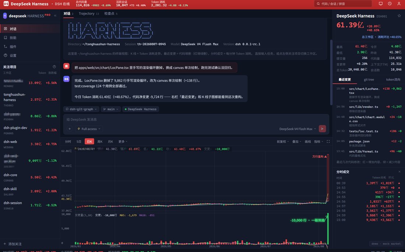Collapse the left sidebar with double chevron
The width and height of the screenshot is (405, 252).
click(x=55, y=16)
